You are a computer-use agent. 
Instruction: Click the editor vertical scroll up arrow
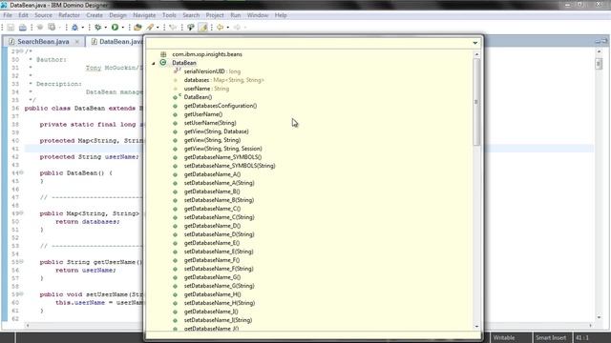(599, 51)
